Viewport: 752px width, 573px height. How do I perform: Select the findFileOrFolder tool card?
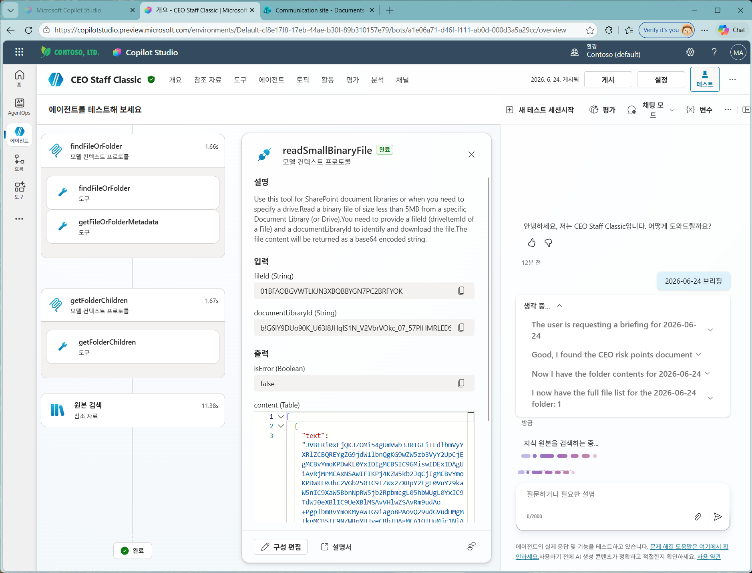coord(133,193)
